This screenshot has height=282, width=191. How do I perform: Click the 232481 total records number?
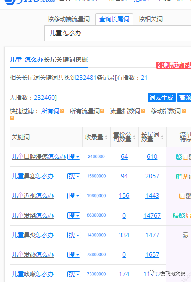pyautogui.click(x=86, y=78)
